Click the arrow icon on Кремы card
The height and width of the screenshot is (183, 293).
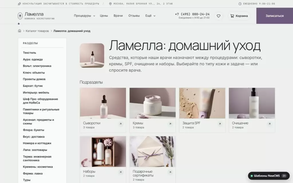pos(170,124)
